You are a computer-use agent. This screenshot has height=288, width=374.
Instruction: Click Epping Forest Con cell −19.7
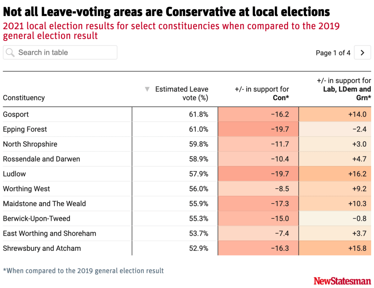pos(280,129)
